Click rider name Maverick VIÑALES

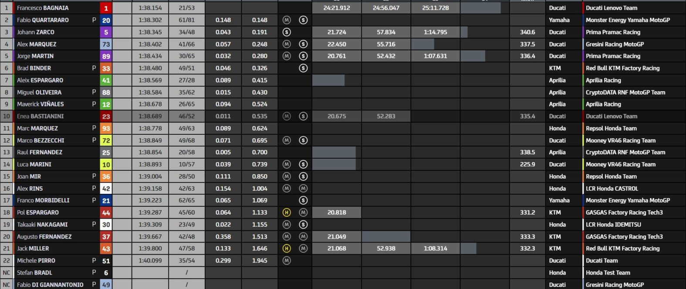[41, 104]
